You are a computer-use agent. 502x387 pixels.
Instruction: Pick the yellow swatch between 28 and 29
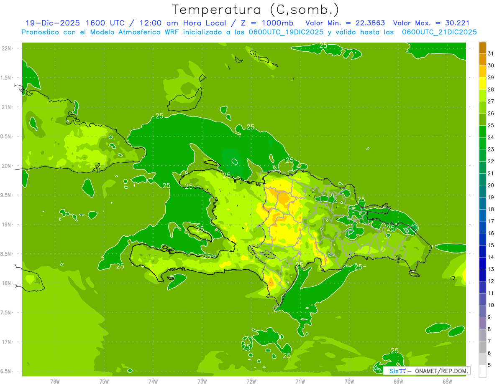[482, 83]
